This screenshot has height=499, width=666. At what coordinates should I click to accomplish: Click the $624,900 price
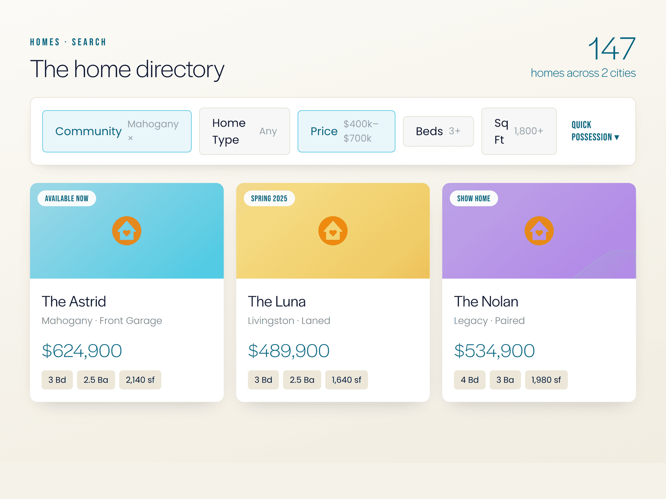(x=82, y=351)
